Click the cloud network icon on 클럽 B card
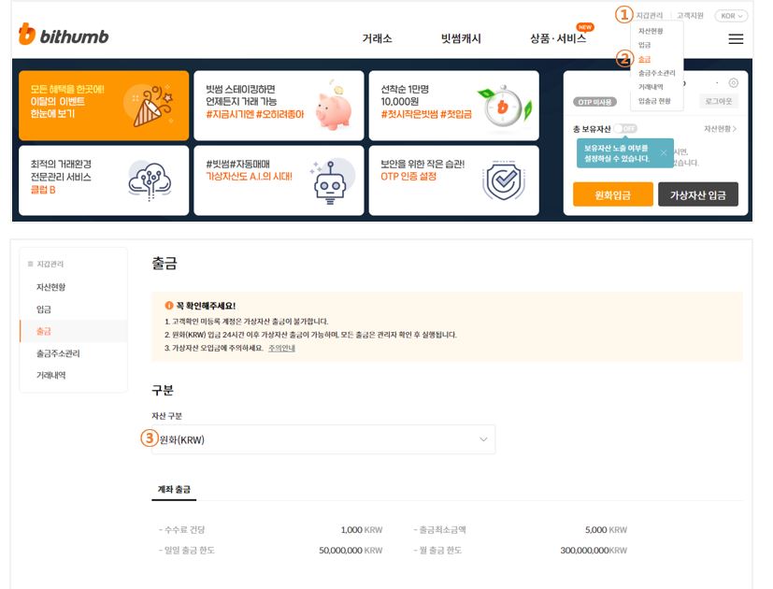Image resolution: width=773 pixels, height=589 pixels. [x=150, y=180]
